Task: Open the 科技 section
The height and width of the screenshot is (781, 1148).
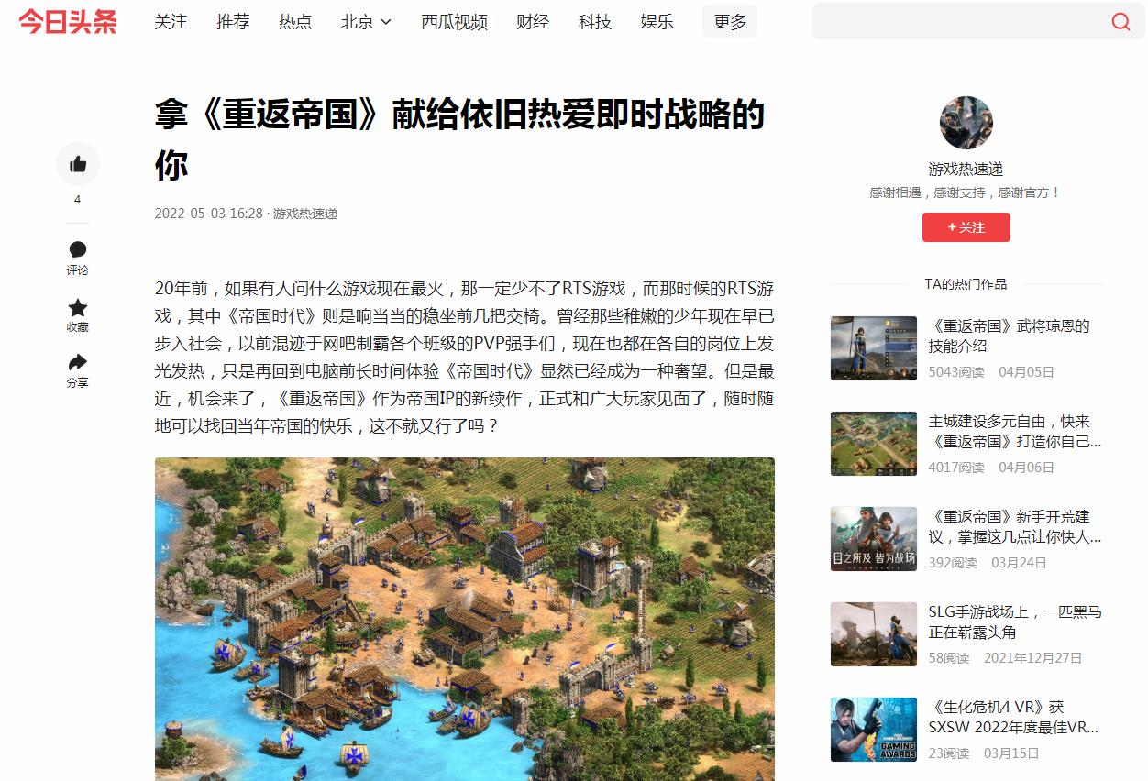Action: pyautogui.click(x=595, y=21)
